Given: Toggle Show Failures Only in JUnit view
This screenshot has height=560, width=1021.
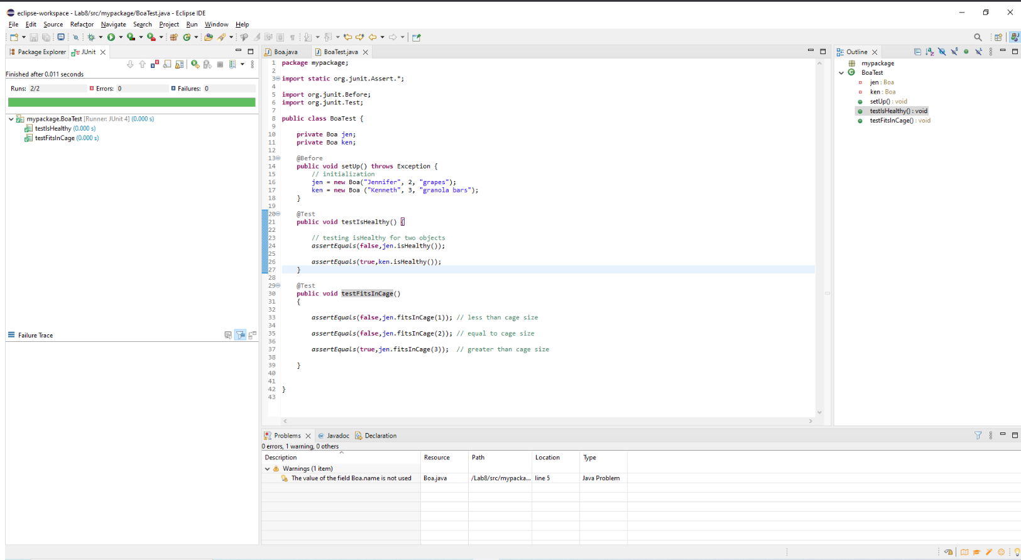Looking at the screenshot, I should pyautogui.click(x=155, y=64).
